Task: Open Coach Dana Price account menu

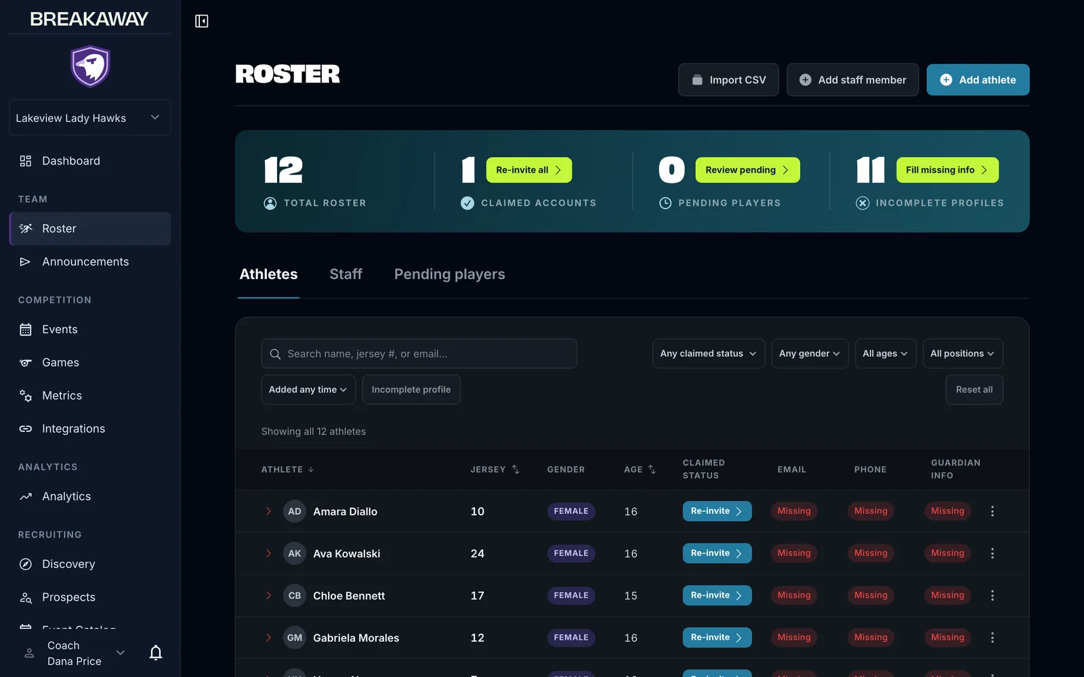Action: pos(75,653)
